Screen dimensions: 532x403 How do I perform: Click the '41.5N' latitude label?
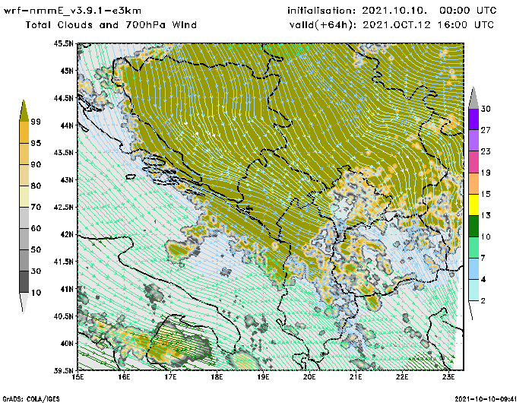pos(63,262)
